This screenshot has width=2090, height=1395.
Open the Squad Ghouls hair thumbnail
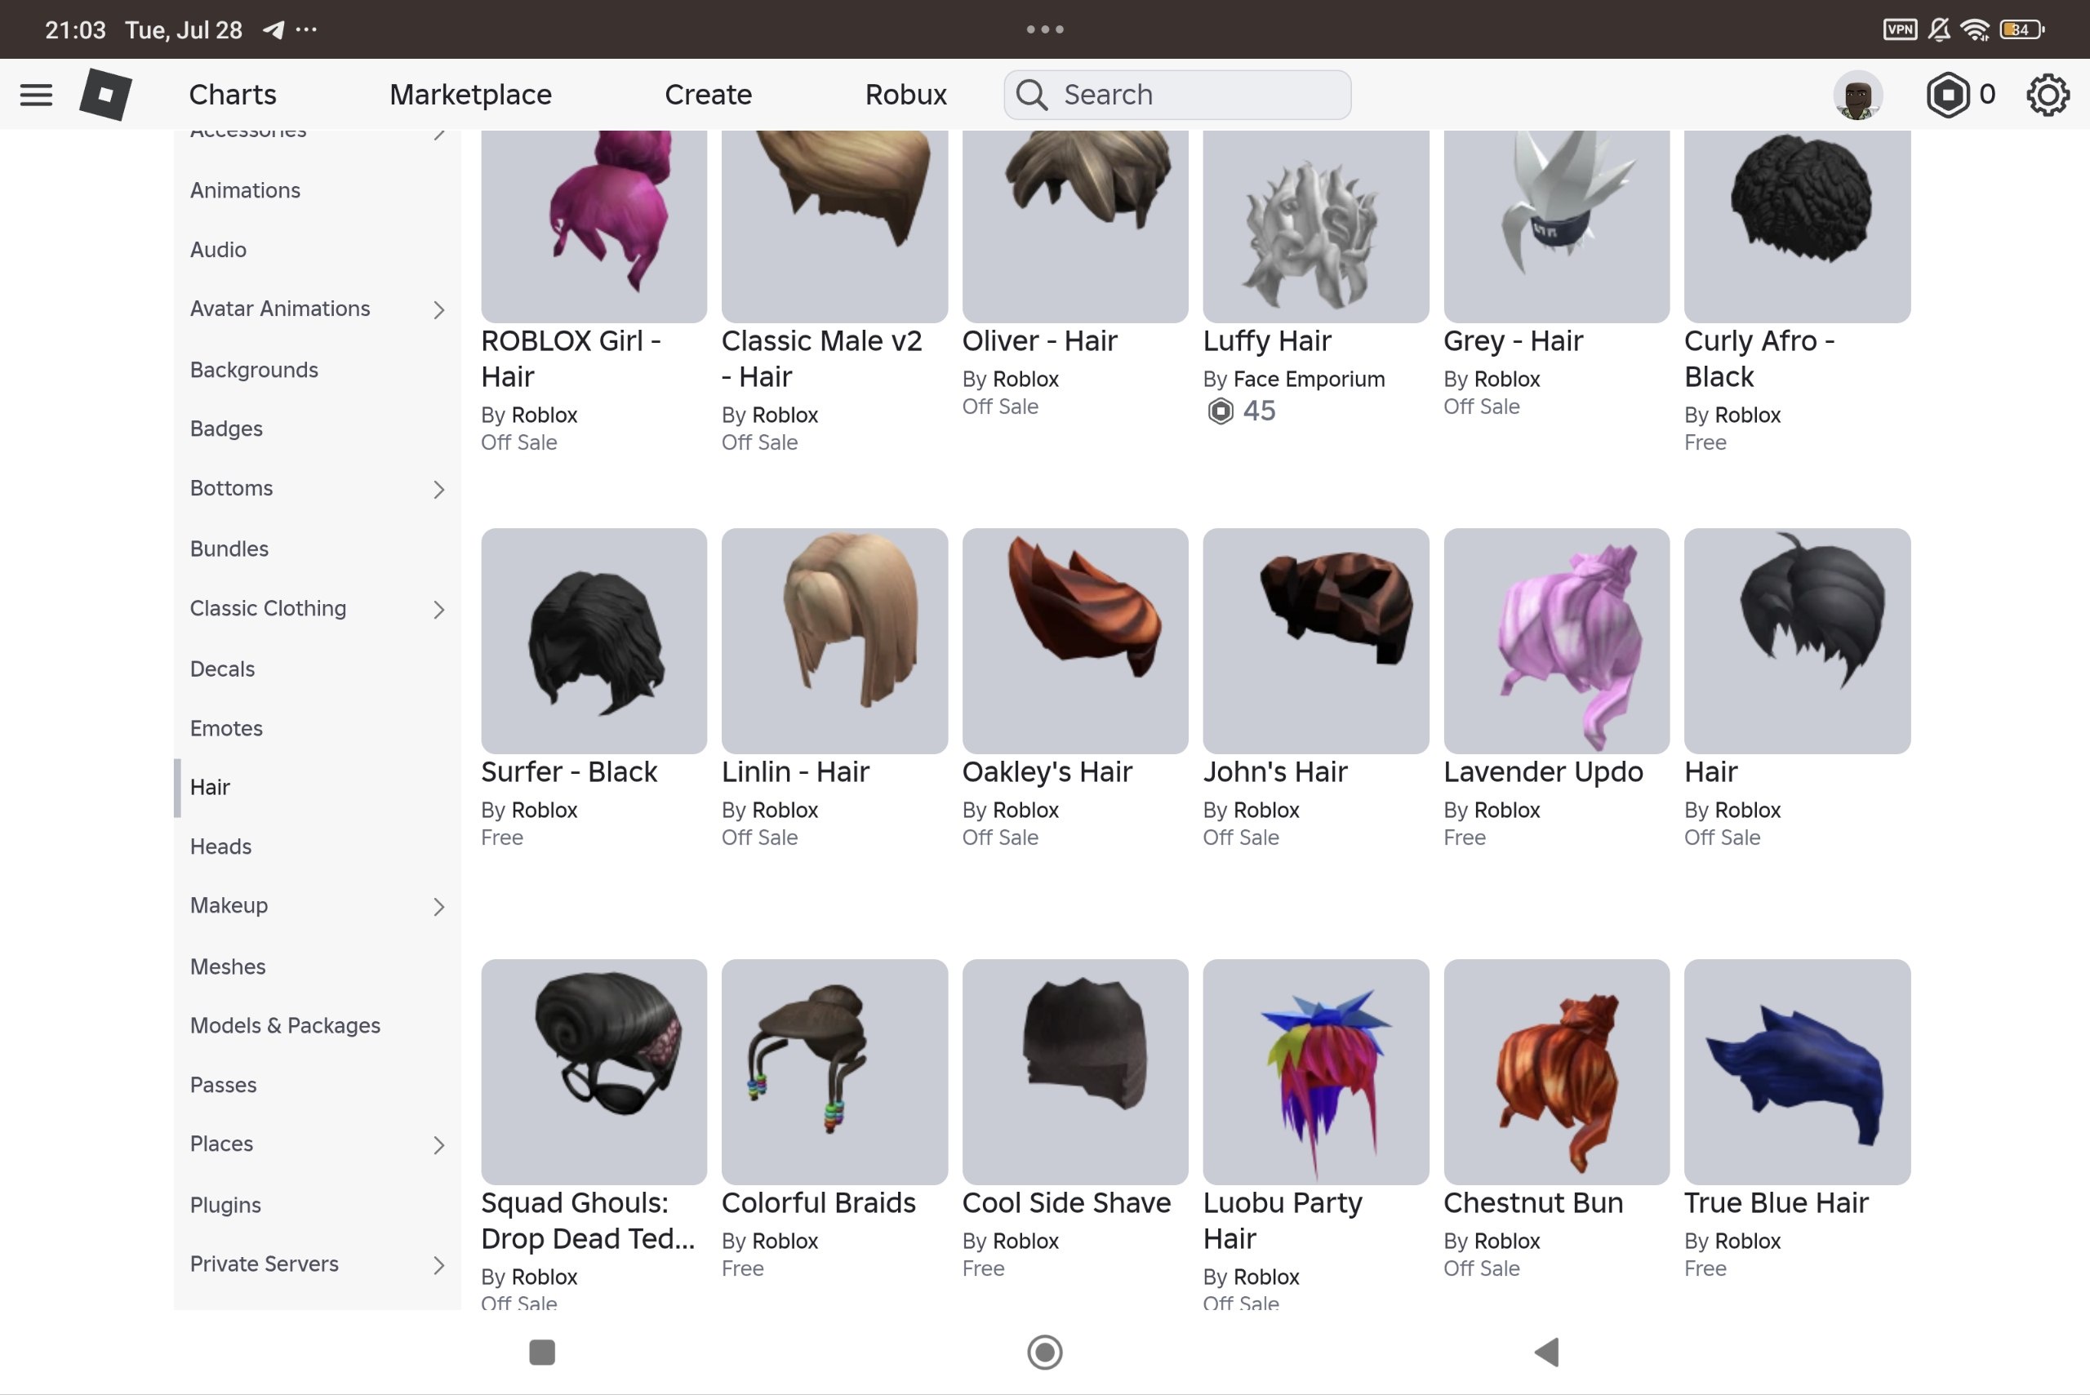tap(594, 1071)
